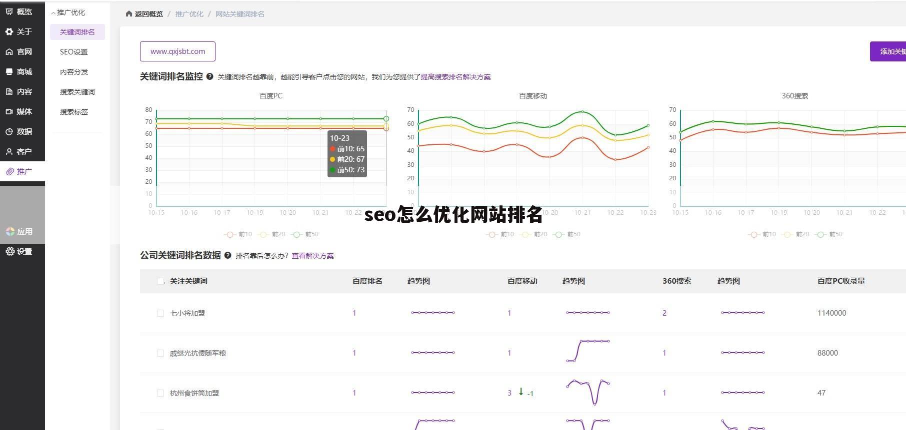906x430 pixels.
Task: Click the 七小将加盟 keyword text
Action: (187, 313)
